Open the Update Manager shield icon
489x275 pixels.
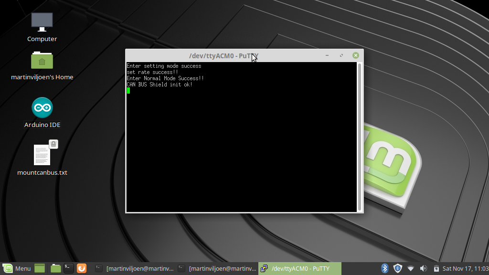pyautogui.click(x=397, y=268)
